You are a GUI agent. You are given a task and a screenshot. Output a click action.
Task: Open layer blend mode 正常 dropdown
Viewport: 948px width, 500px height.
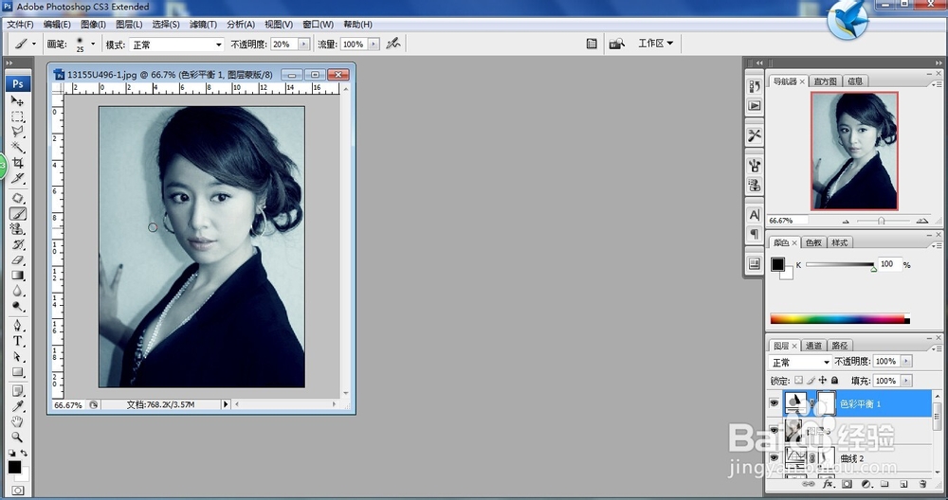(x=800, y=362)
